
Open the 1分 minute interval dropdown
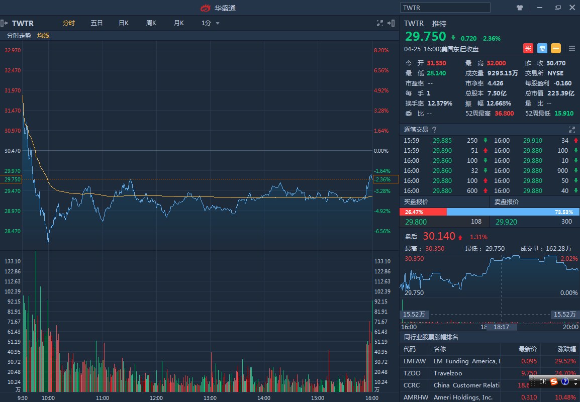pyautogui.click(x=211, y=23)
